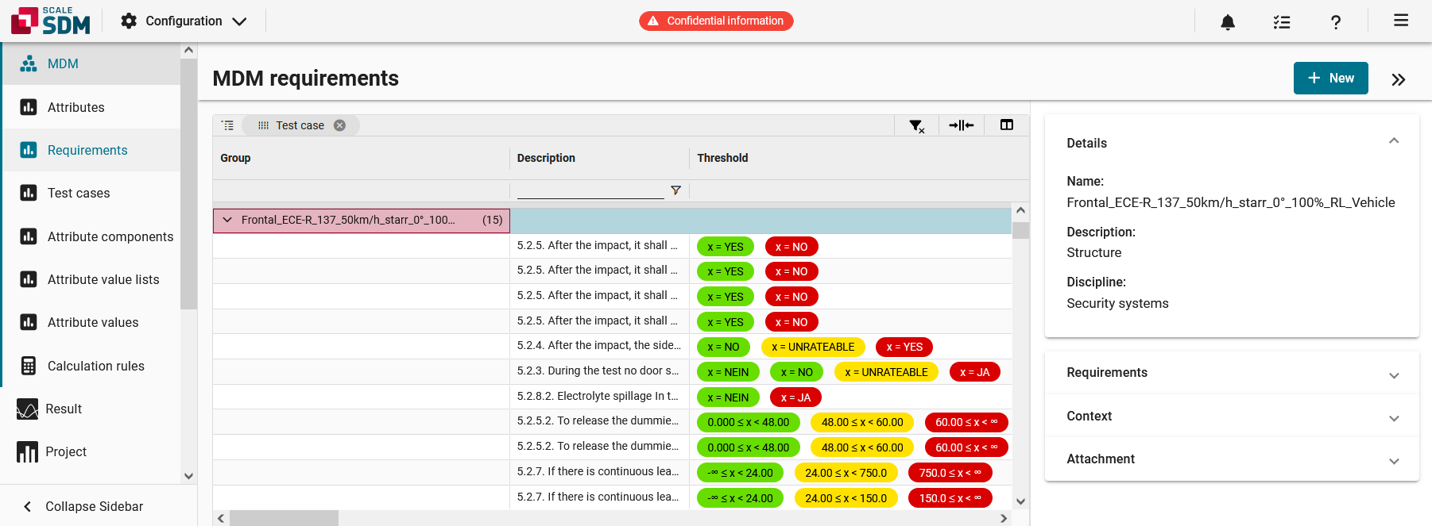This screenshot has width=1432, height=526.
Task: Click the Project bar chart icon
Action: tap(27, 451)
